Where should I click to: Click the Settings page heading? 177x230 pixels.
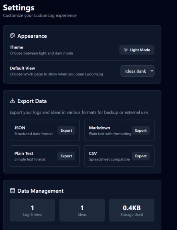tap(18, 8)
